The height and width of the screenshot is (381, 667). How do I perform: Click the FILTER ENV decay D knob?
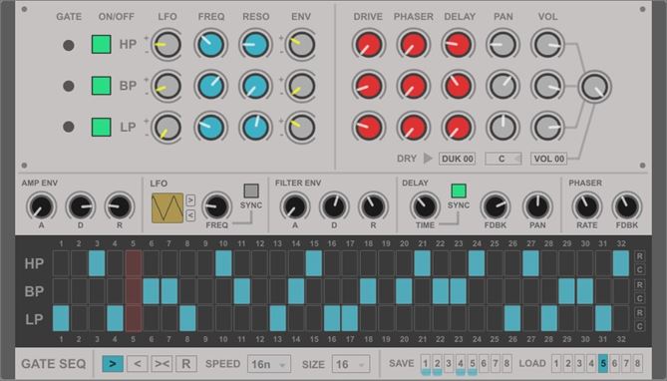[334, 206]
